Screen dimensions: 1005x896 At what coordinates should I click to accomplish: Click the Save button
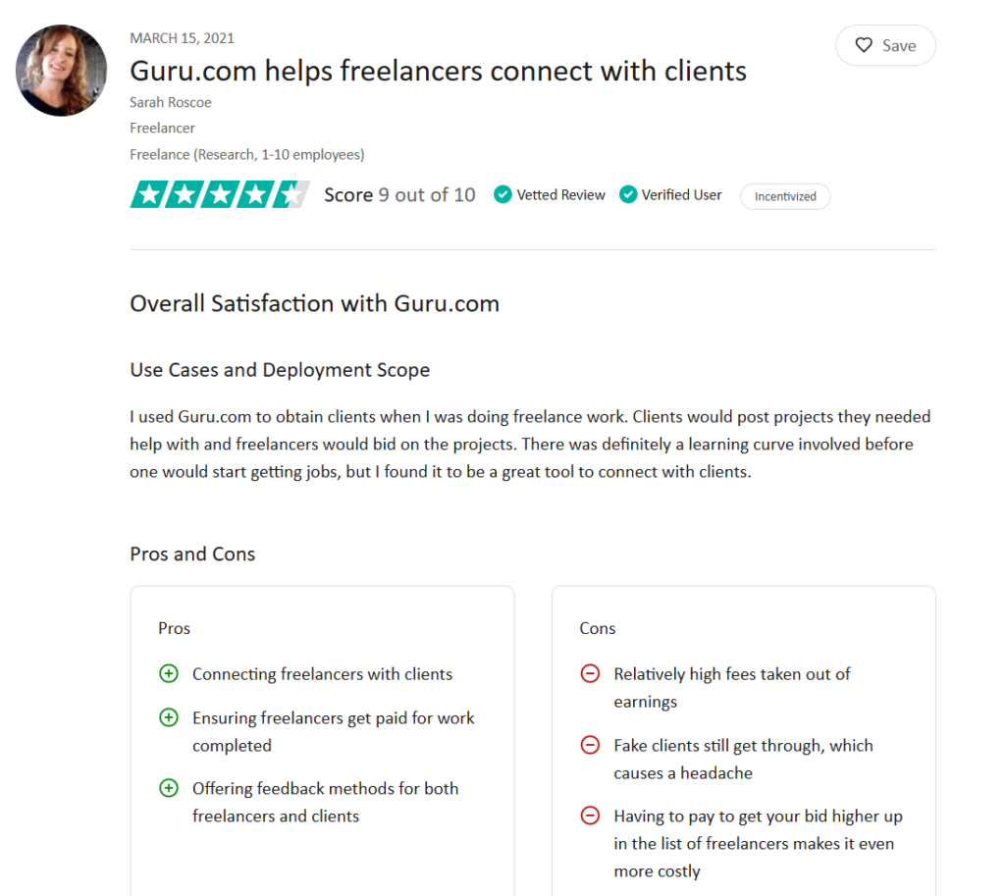pos(885,45)
